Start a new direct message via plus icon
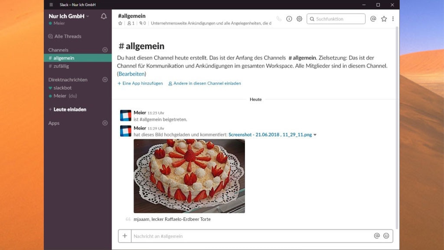444x250 pixels. coord(105,80)
